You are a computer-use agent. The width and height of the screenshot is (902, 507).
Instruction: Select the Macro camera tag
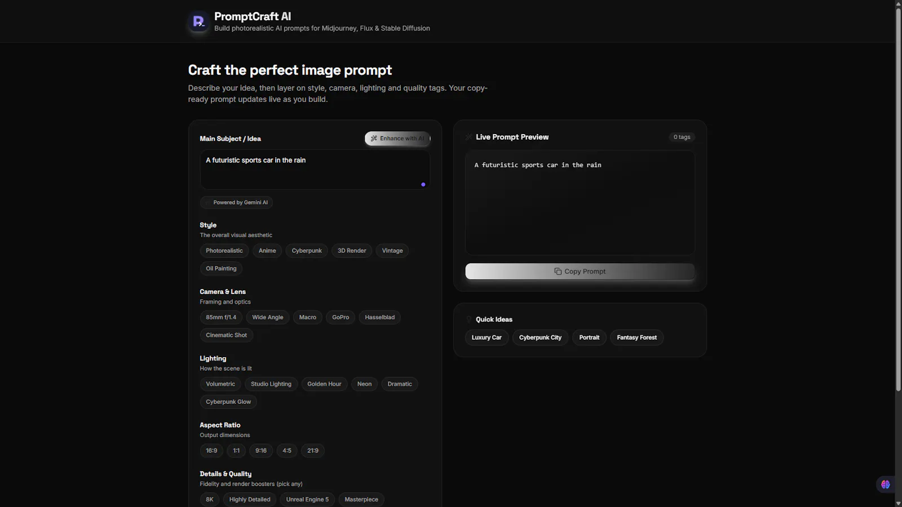(x=308, y=318)
